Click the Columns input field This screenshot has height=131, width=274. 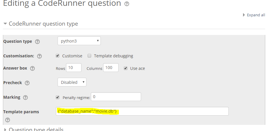point(111,68)
